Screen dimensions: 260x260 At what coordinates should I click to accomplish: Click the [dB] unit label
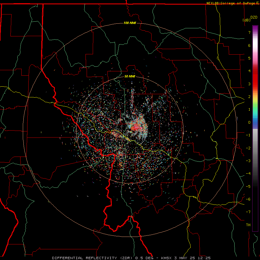247,20
